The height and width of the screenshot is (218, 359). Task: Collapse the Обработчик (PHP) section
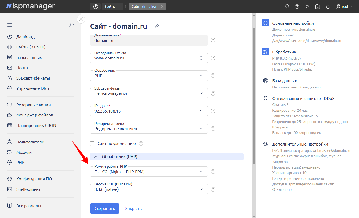[167, 157]
